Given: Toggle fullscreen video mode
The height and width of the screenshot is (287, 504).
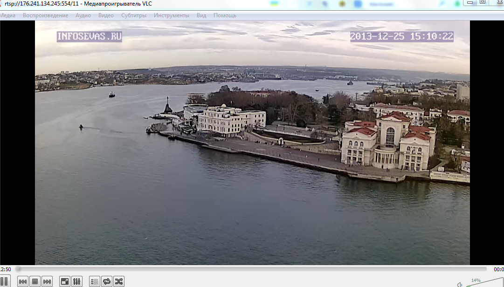Looking at the screenshot, I should (x=65, y=281).
